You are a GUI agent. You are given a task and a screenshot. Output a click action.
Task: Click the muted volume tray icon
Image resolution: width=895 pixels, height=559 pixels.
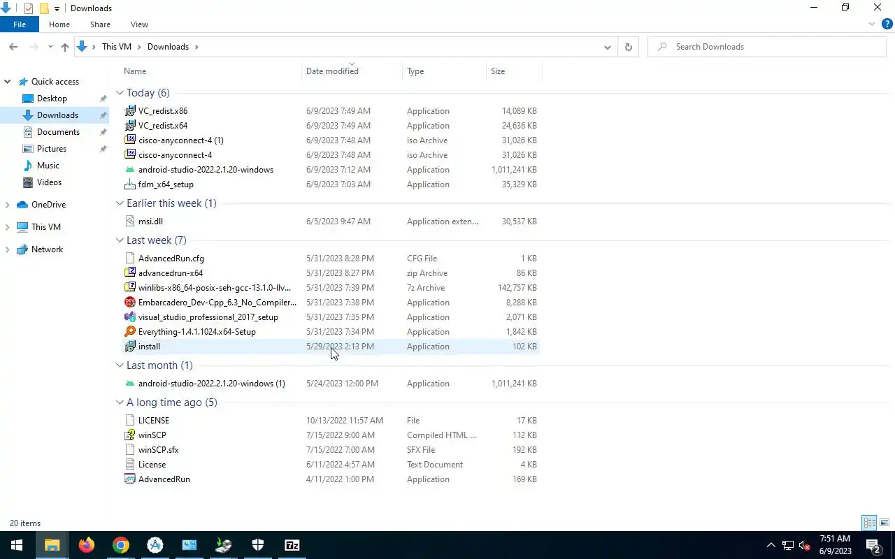[805, 546]
